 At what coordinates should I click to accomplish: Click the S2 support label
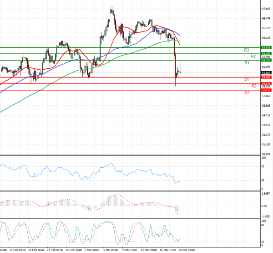(254, 86)
